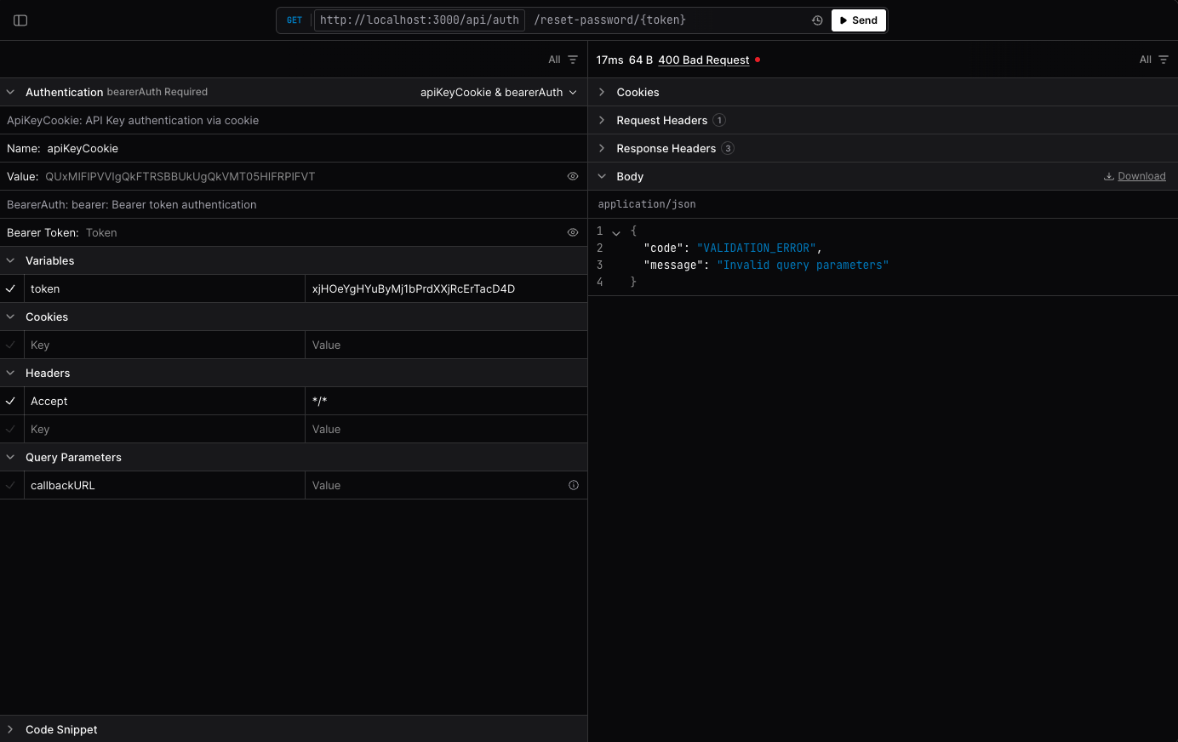The height and width of the screenshot is (742, 1178).
Task: Edit the path /reset-password/{token}
Action: click(x=610, y=20)
